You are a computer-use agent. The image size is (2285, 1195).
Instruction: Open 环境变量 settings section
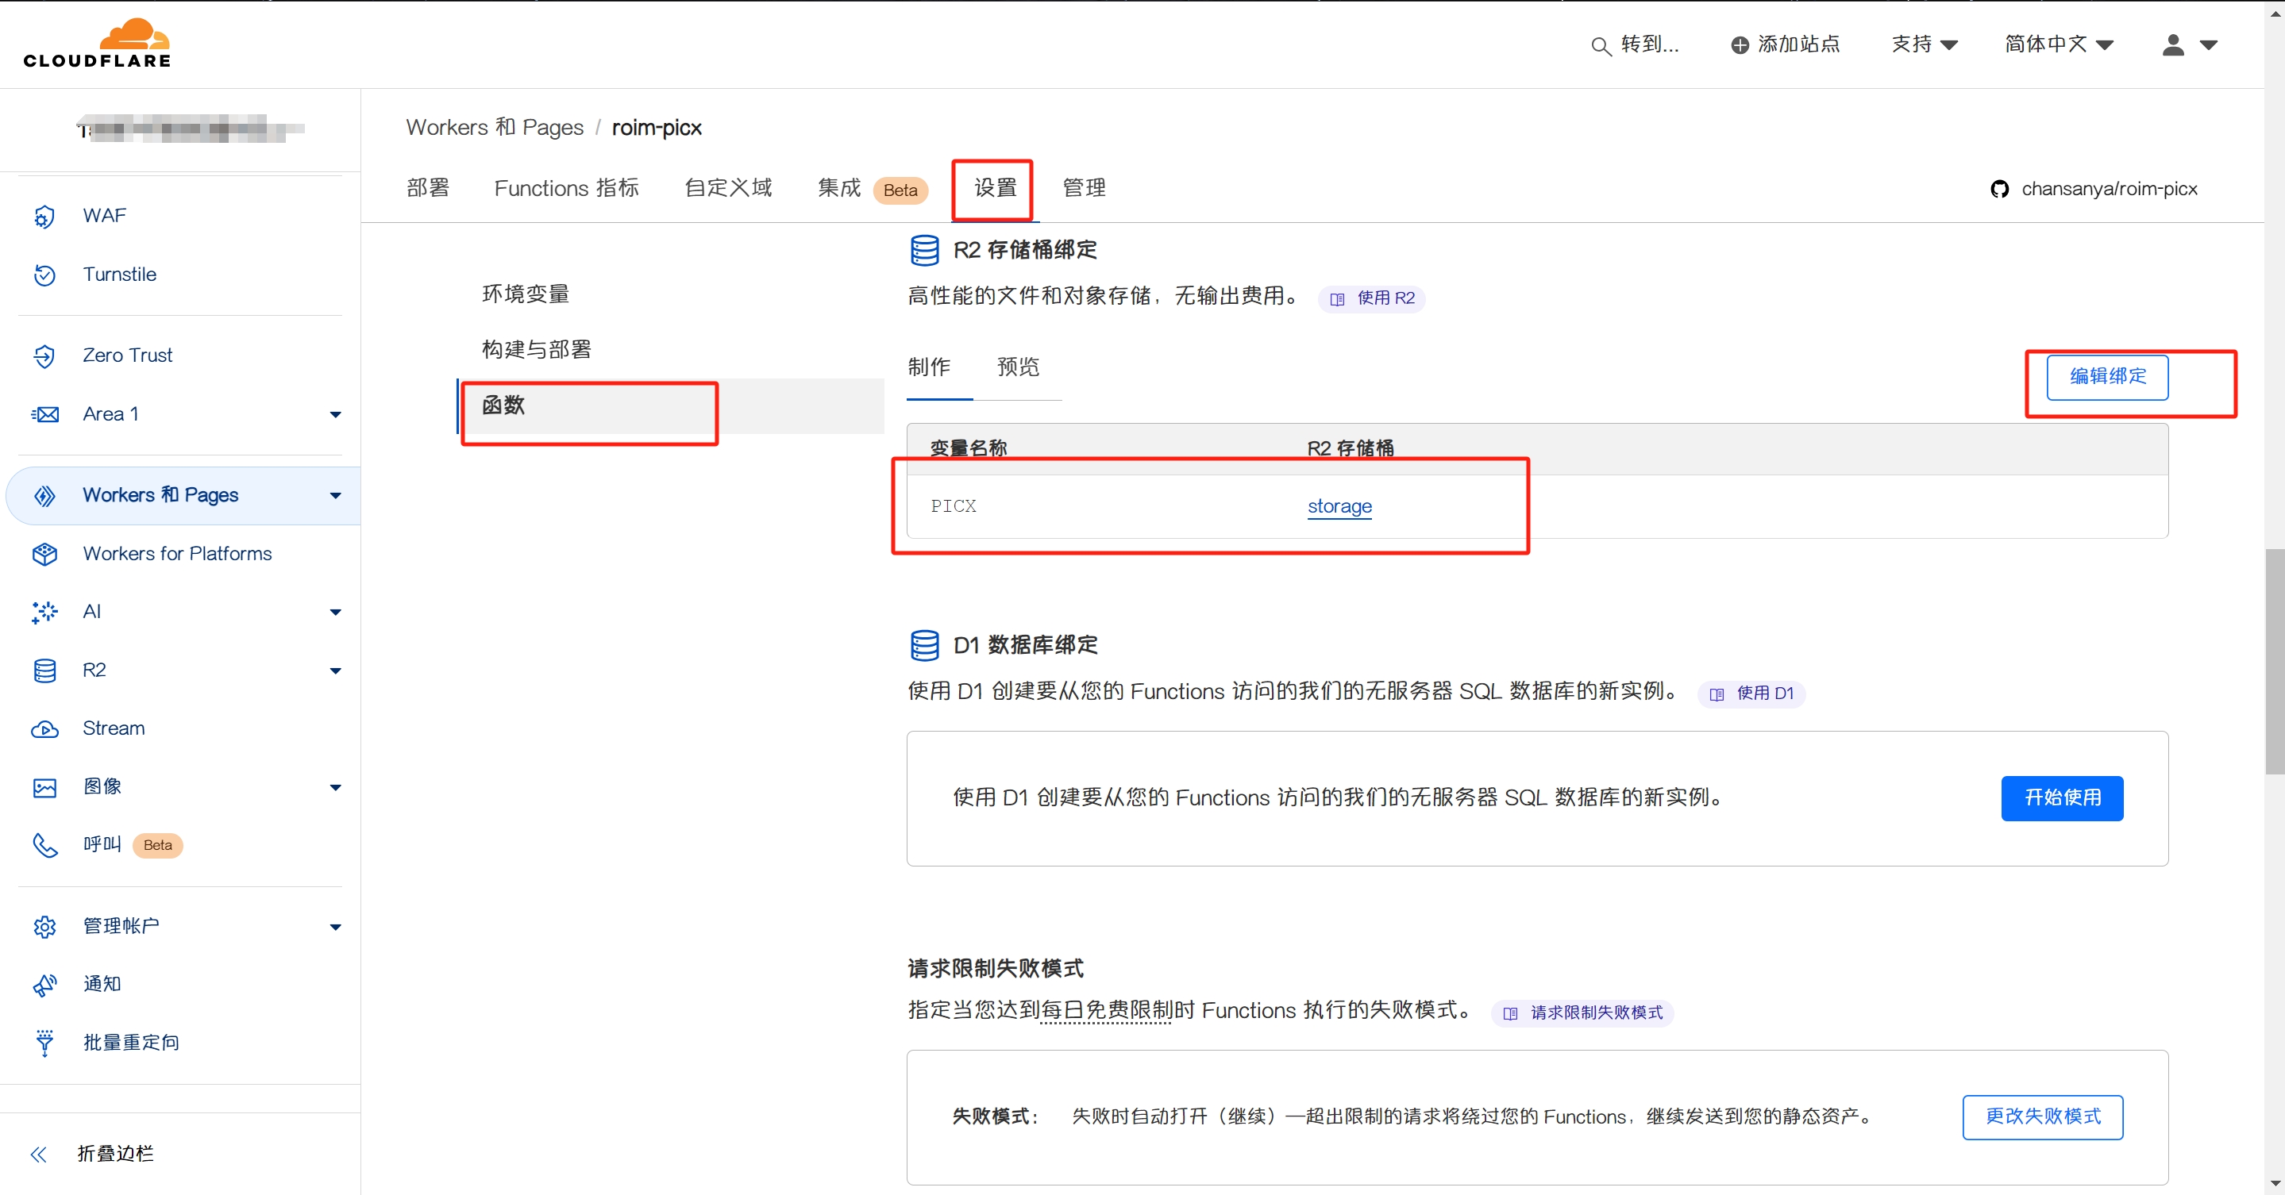click(x=526, y=294)
